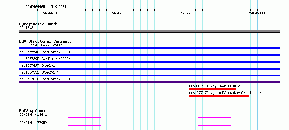Click the chr20:54644654..54645031 region label
The image size is (289, 130).
[x=43, y=7]
